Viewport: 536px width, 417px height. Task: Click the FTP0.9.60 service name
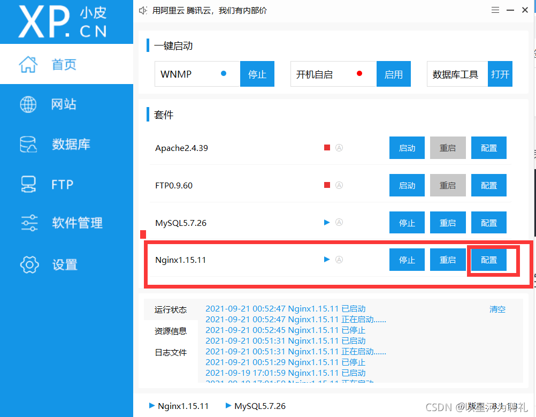(174, 185)
